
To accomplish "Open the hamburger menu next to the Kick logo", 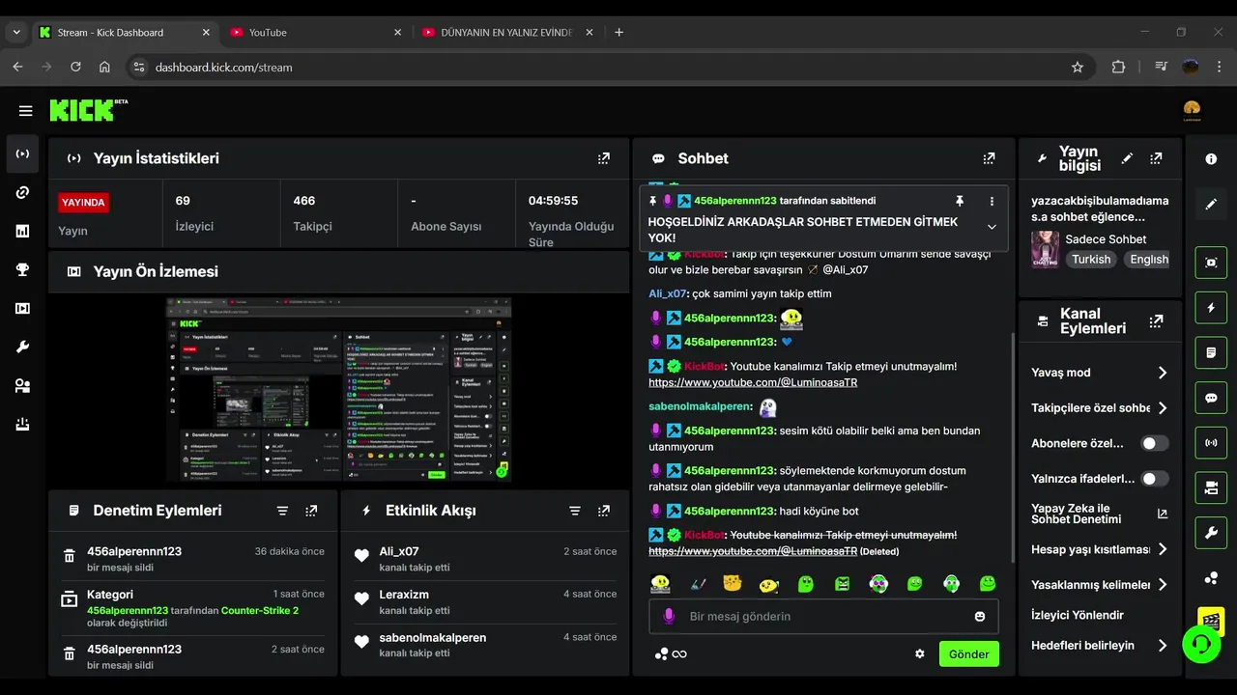I will 26,111.
